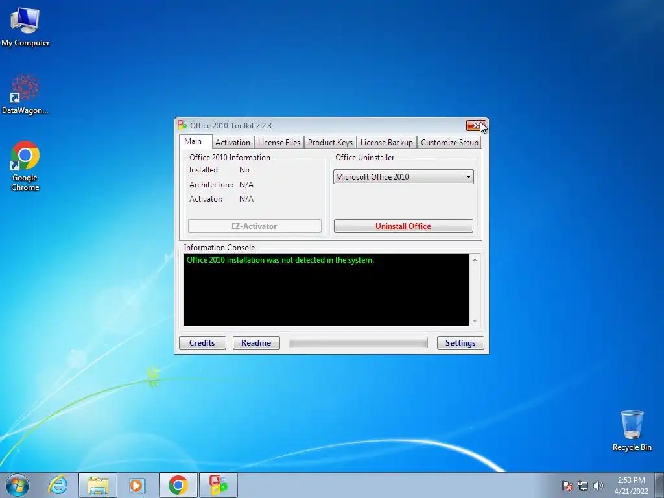This screenshot has width=664, height=498.
Task: Click the 'Information Console' label
Action: tap(219, 248)
